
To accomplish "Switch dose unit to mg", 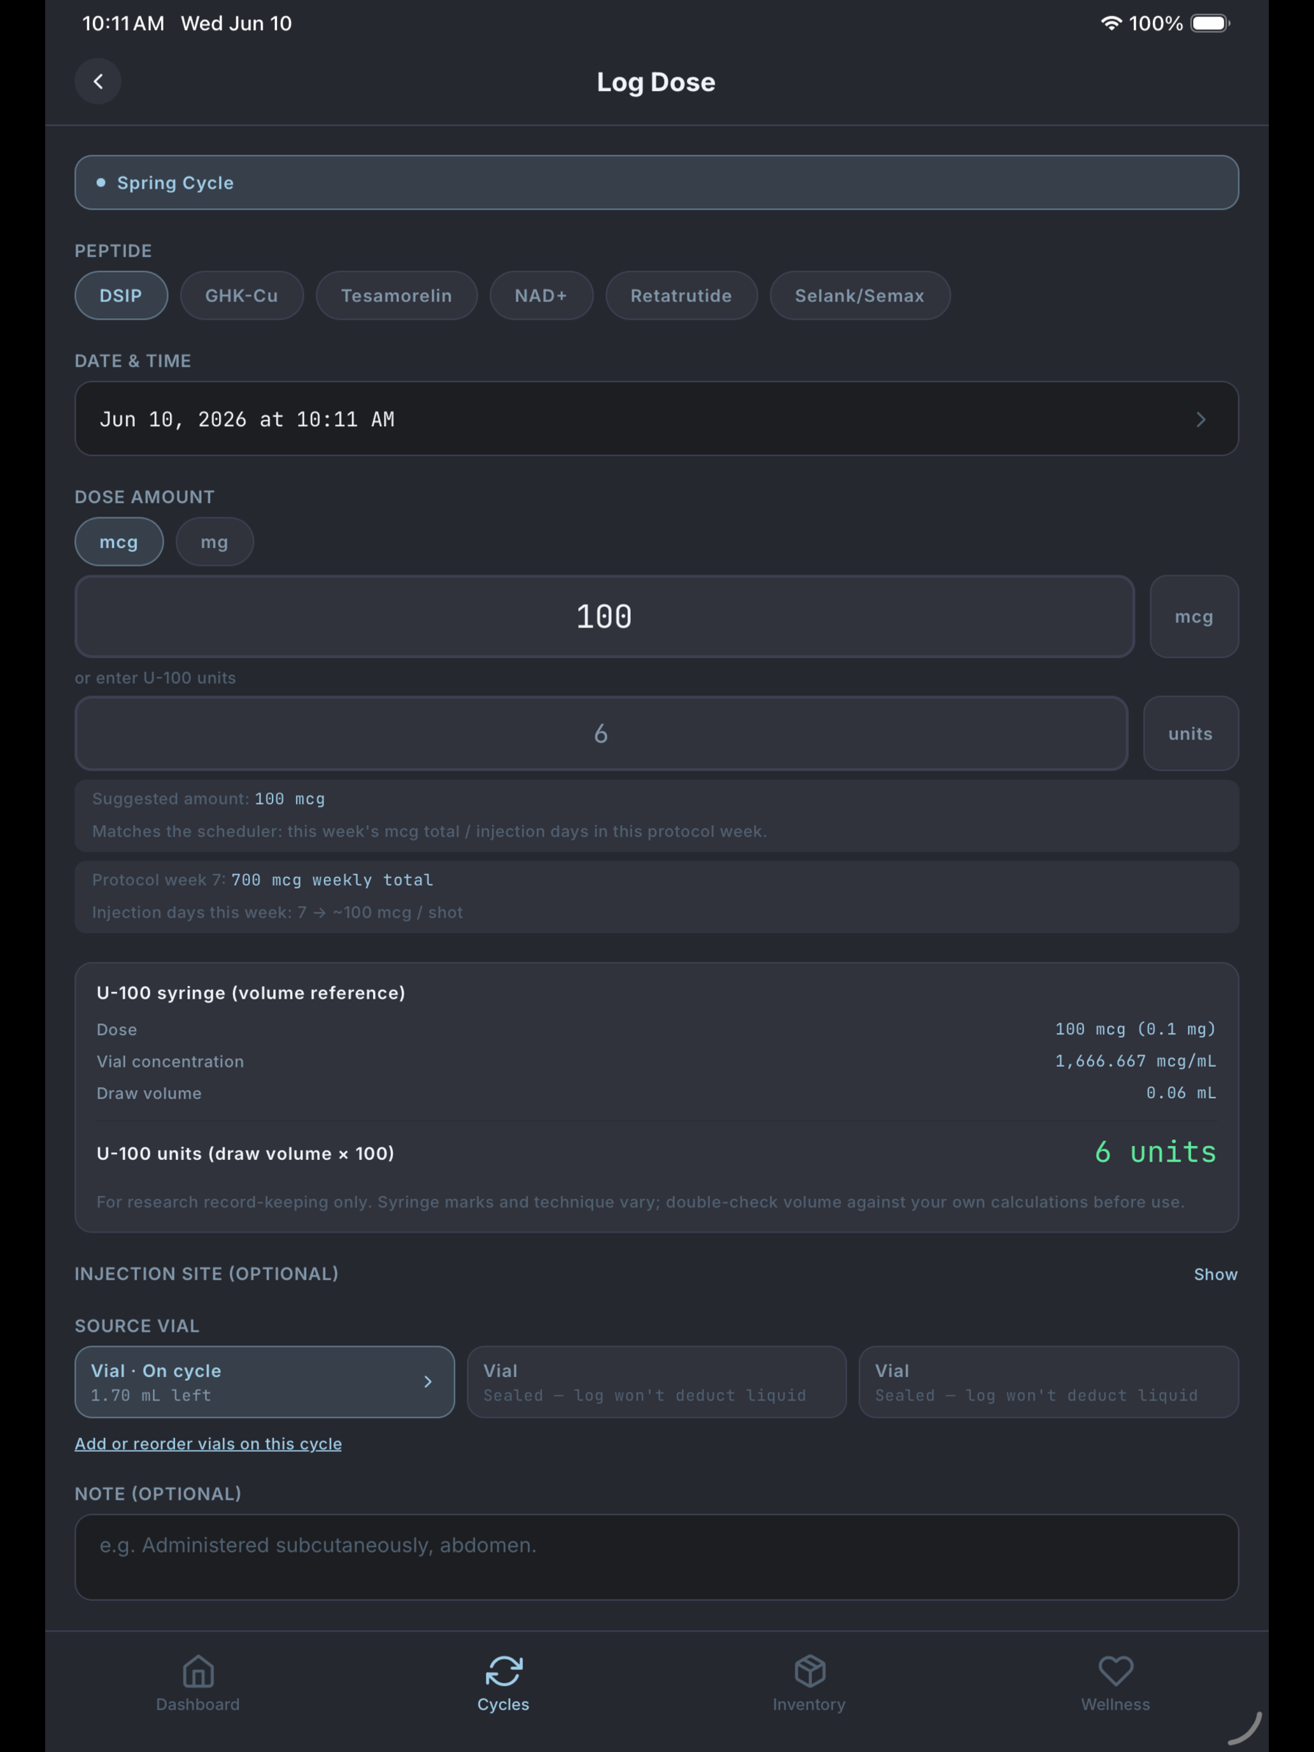I will point(215,542).
